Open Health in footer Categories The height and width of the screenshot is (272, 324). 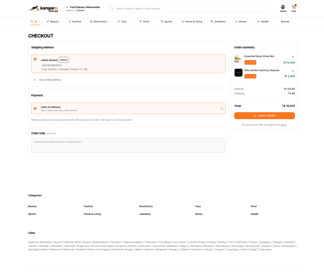(x=255, y=214)
